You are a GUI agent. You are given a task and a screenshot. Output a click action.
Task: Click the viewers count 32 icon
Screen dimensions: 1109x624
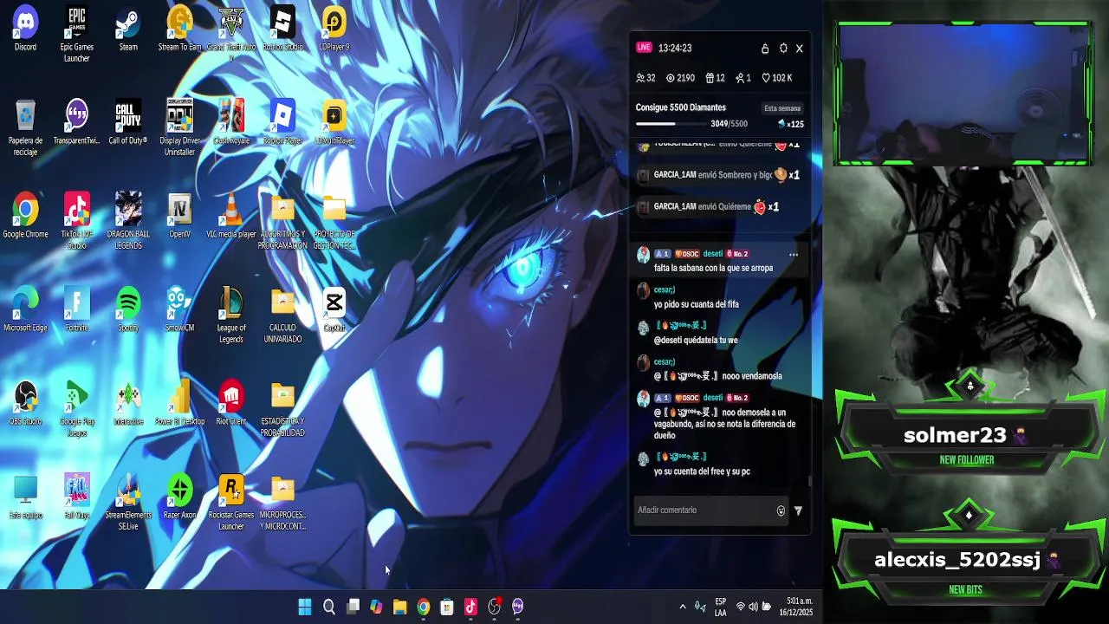click(x=645, y=78)
